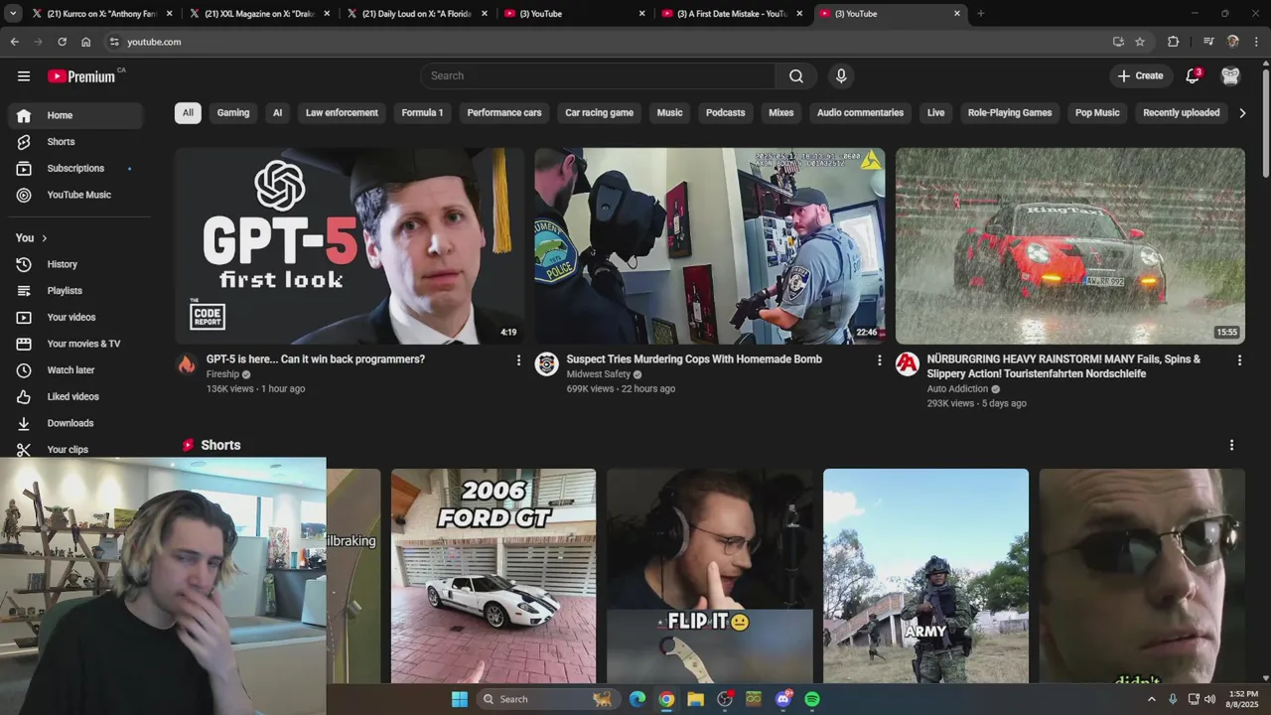1271x715 pixels.
Task: Open Downloads in sidebar
Action: [75, 423]
